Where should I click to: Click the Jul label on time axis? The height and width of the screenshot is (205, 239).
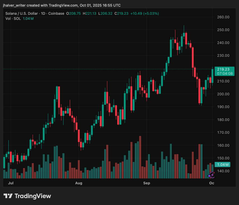tap(11, 183)
